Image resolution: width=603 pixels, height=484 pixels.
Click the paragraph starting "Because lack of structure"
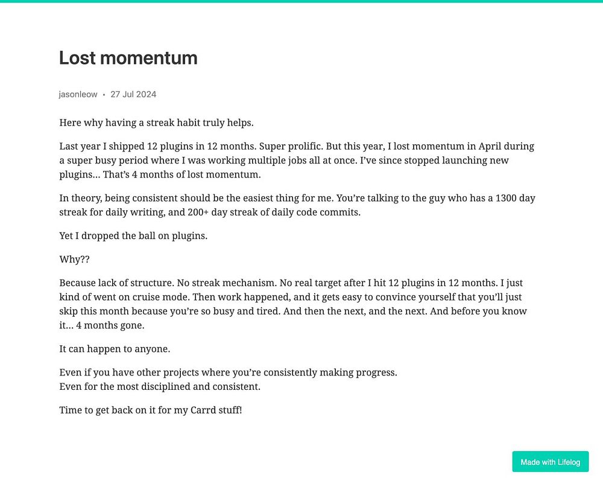pos(292,304)
